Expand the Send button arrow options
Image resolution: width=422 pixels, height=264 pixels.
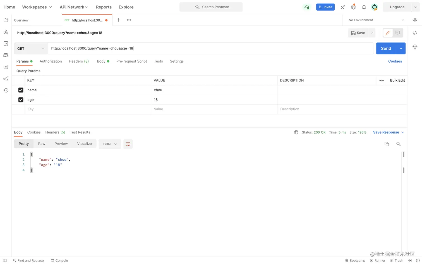coord(401,48)
